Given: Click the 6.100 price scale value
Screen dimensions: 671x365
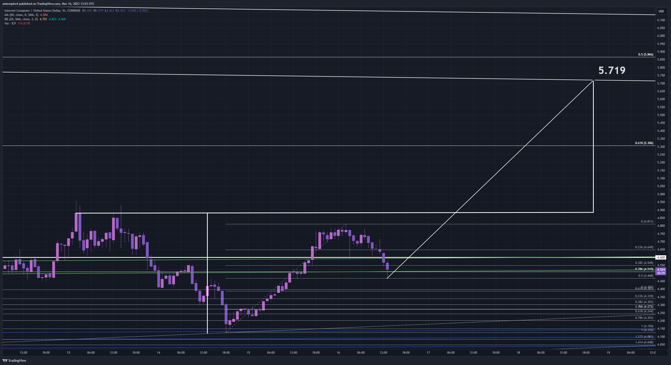Looking at the screenshot, I should [661, 20].
